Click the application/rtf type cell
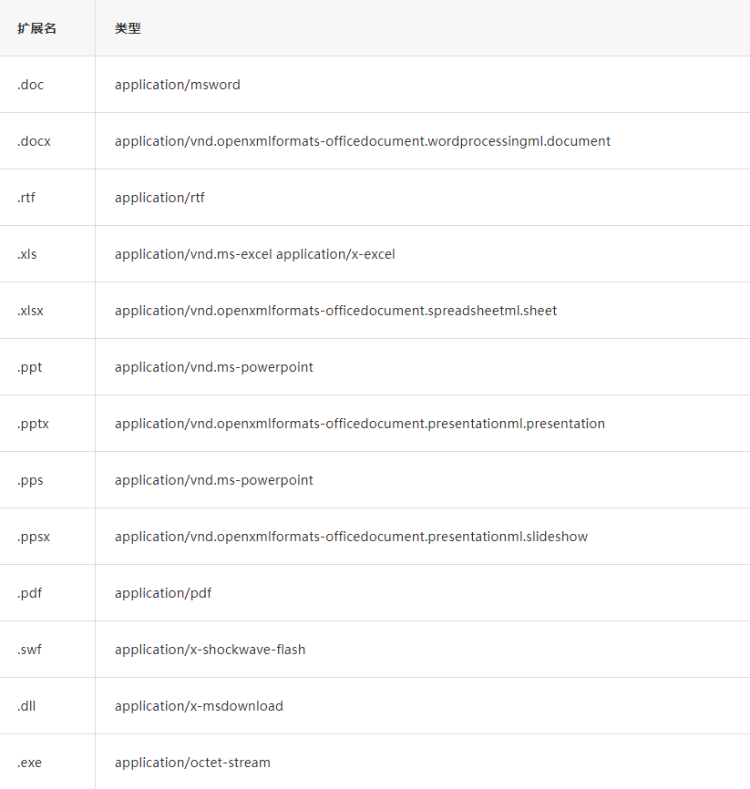750x789 pixels. point(159,198)
